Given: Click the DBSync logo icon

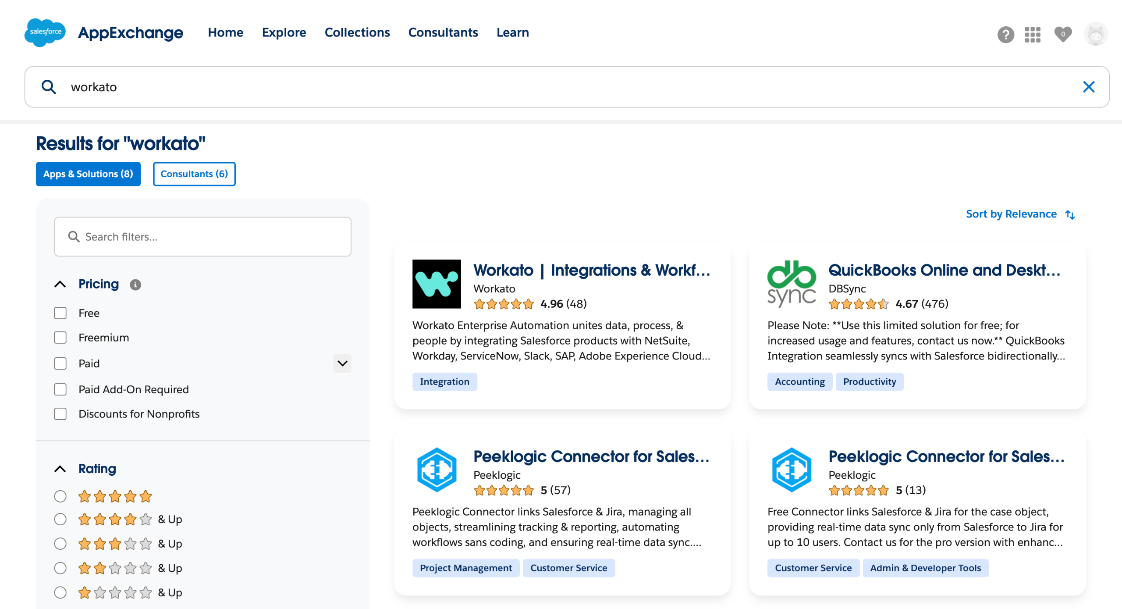Looking at the screenshot, I should click(x=791, y=284).
